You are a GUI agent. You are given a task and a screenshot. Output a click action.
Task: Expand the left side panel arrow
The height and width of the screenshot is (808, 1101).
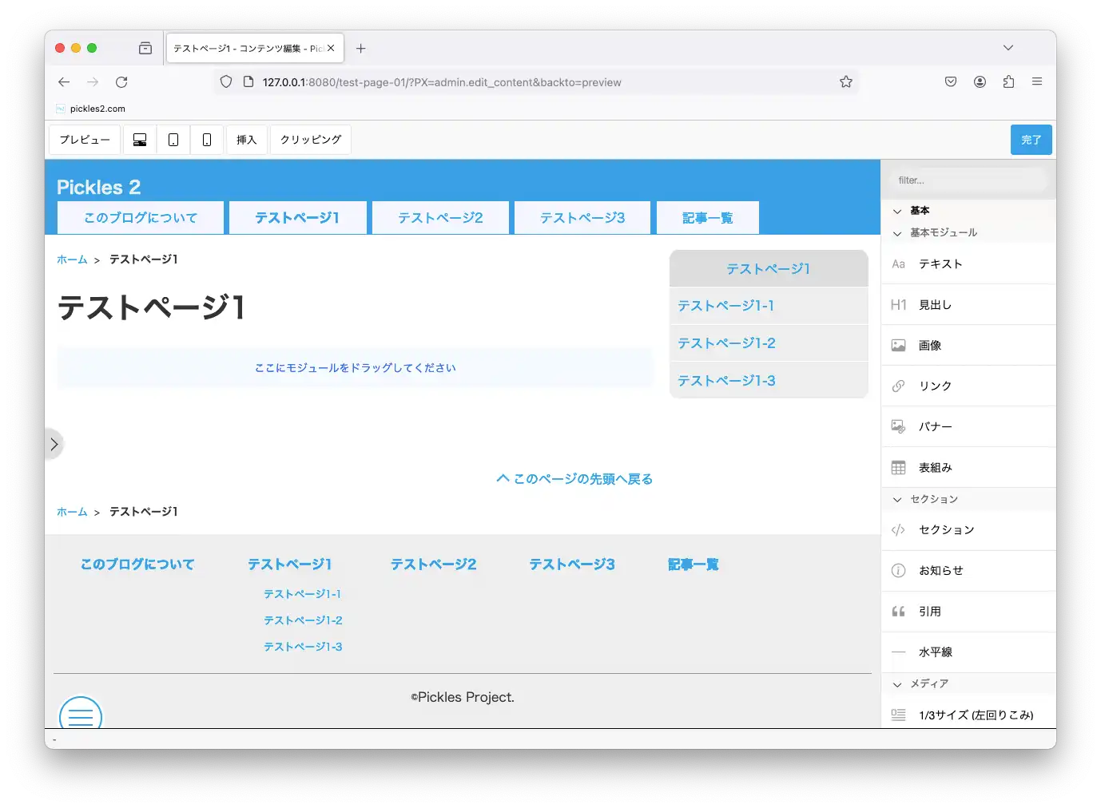pos(54,445)
